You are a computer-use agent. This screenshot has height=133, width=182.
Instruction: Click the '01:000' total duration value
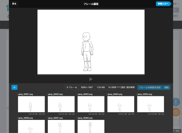pos(111,87)
